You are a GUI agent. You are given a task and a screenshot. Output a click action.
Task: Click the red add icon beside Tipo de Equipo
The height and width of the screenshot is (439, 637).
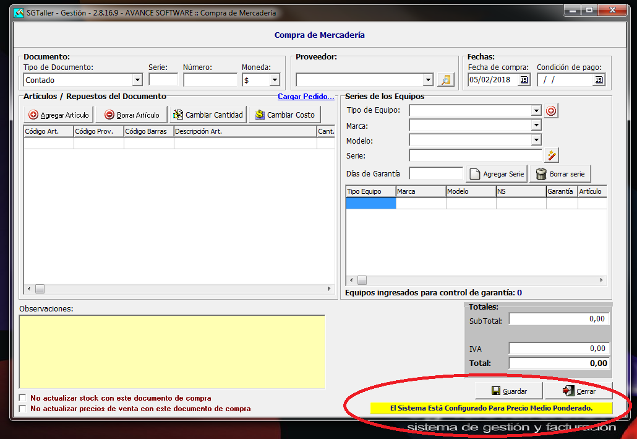point(550,111)
